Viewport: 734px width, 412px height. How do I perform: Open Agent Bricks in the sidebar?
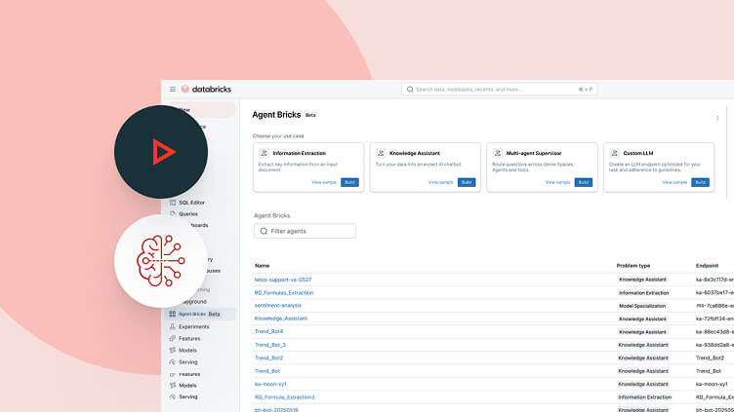coord(191,314)
